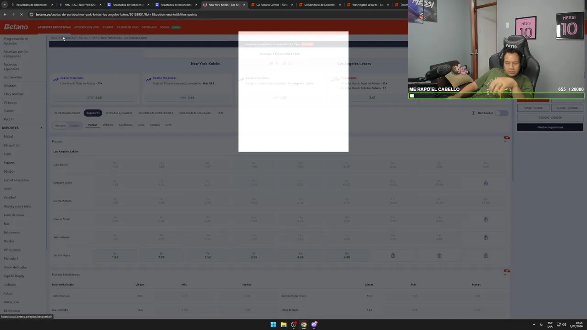Select Luka Doncic 37+ boosted odds 2.60

pos(95,98)
